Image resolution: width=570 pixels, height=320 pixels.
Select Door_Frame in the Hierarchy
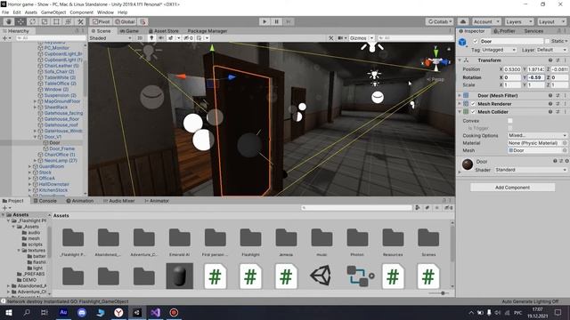[x=61, y=148]
